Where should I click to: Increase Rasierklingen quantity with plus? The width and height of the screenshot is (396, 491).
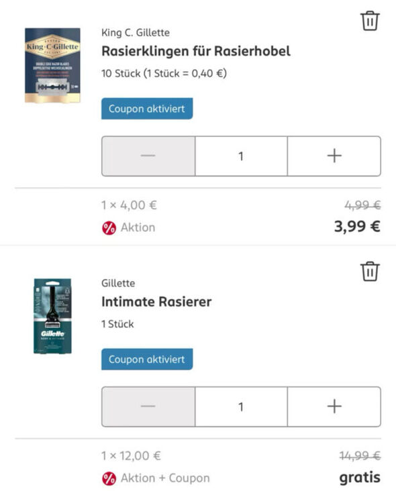334,156
